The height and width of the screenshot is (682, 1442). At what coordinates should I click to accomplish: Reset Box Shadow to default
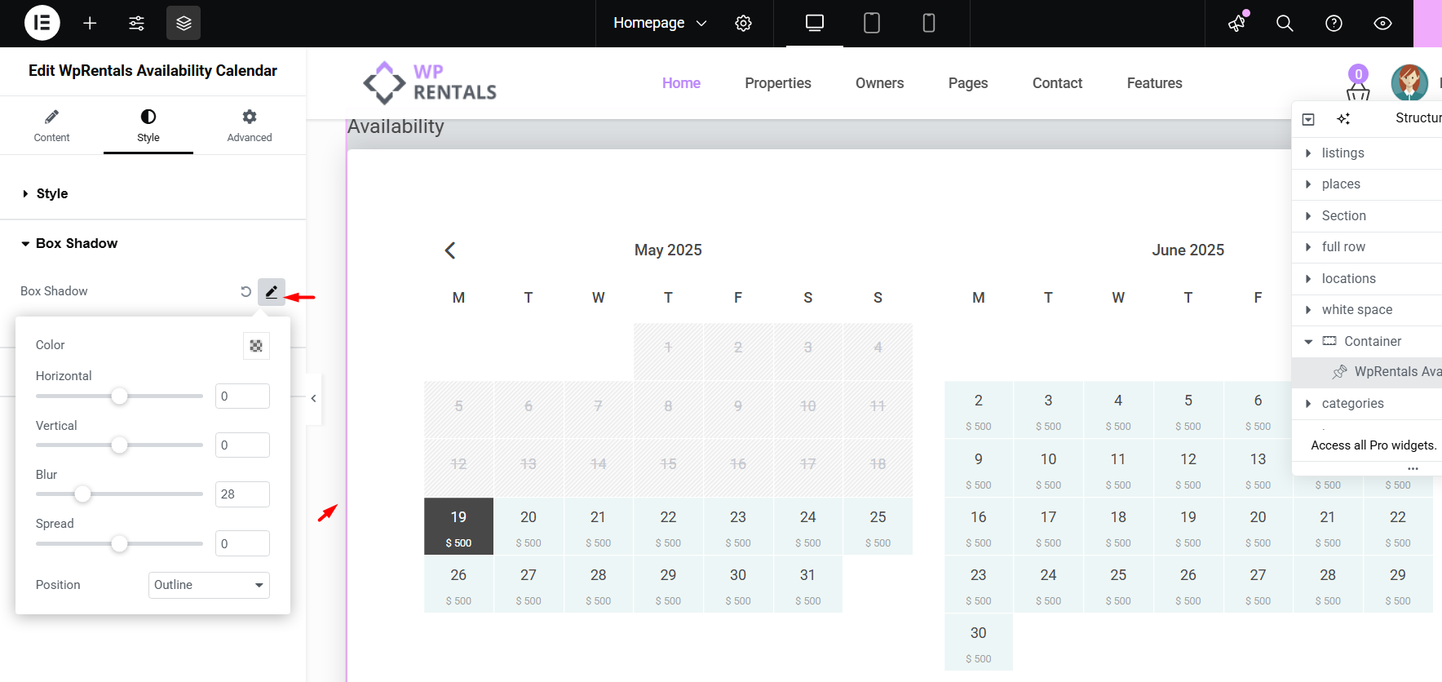click(x=245, y=291)
